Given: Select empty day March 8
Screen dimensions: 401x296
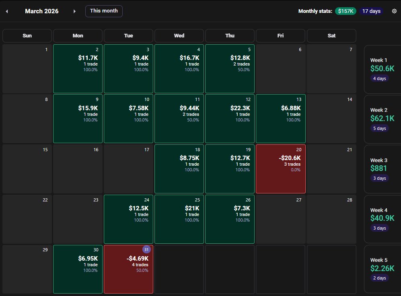Looking at the screenshot, I should click(27, 119).
